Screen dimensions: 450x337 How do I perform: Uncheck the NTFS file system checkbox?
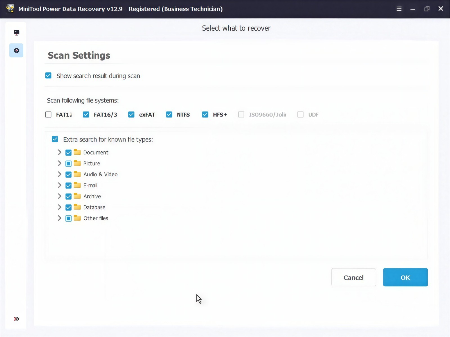(169, 115)
